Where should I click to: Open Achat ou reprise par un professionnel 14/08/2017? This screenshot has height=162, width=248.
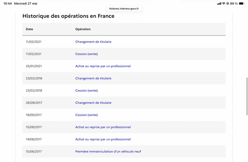click(x=103, y=139)
